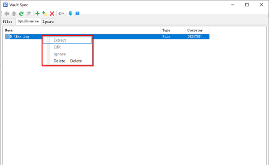Click the red X remove icon
This screenshot has height=165, width=269.
click(x=52, y=13)
